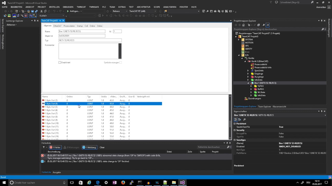Click the Collapse All icon in Projektmappen-Explorer
Image resolution: width=332 pixels, height=186 pixels.
[258, 25]
